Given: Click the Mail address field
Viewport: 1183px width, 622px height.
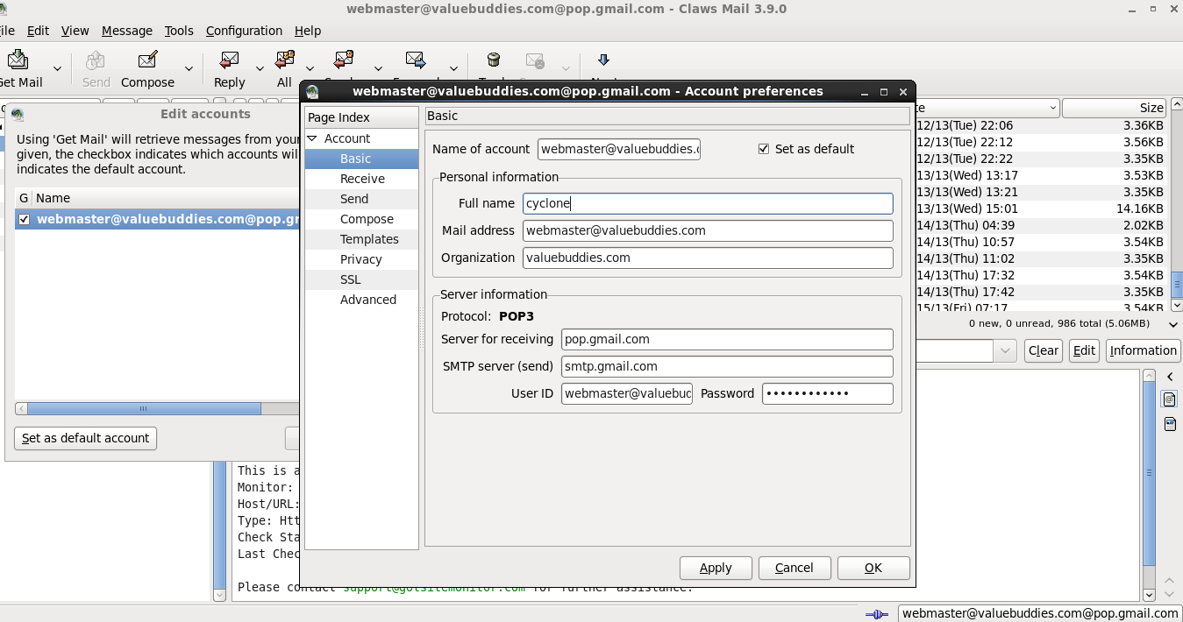Looking at the screenshot, I should (708, 230).
